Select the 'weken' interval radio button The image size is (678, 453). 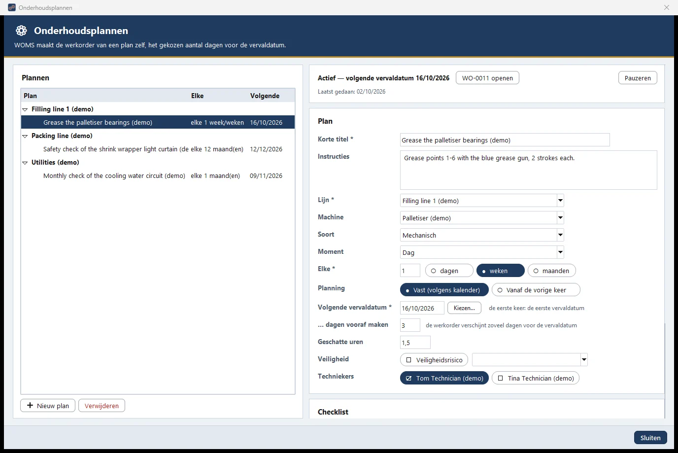[x=500, y=271]
